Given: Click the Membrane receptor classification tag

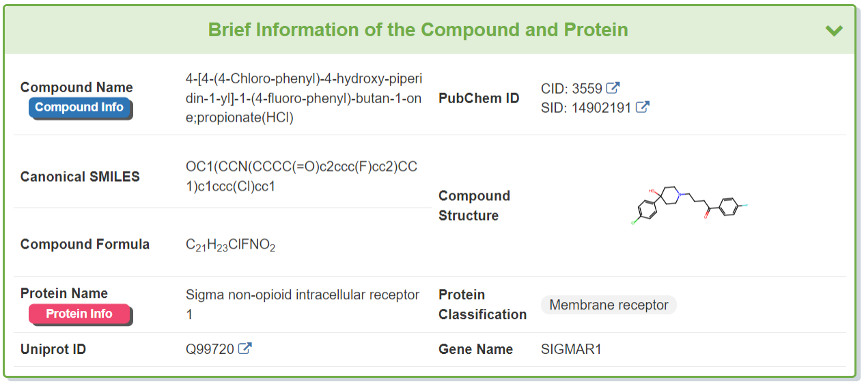Looking at the screenshot, I should pyautogui.click(x=609, y=305).
